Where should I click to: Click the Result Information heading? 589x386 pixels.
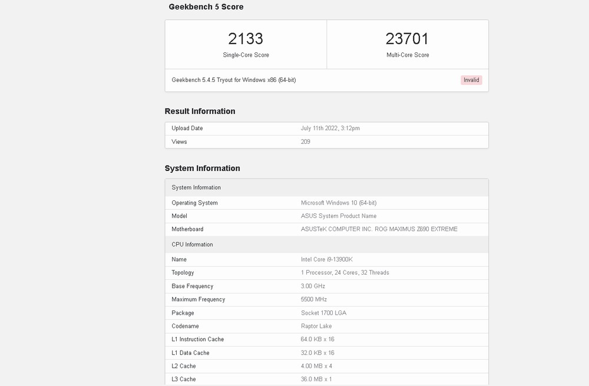point(200,111)
